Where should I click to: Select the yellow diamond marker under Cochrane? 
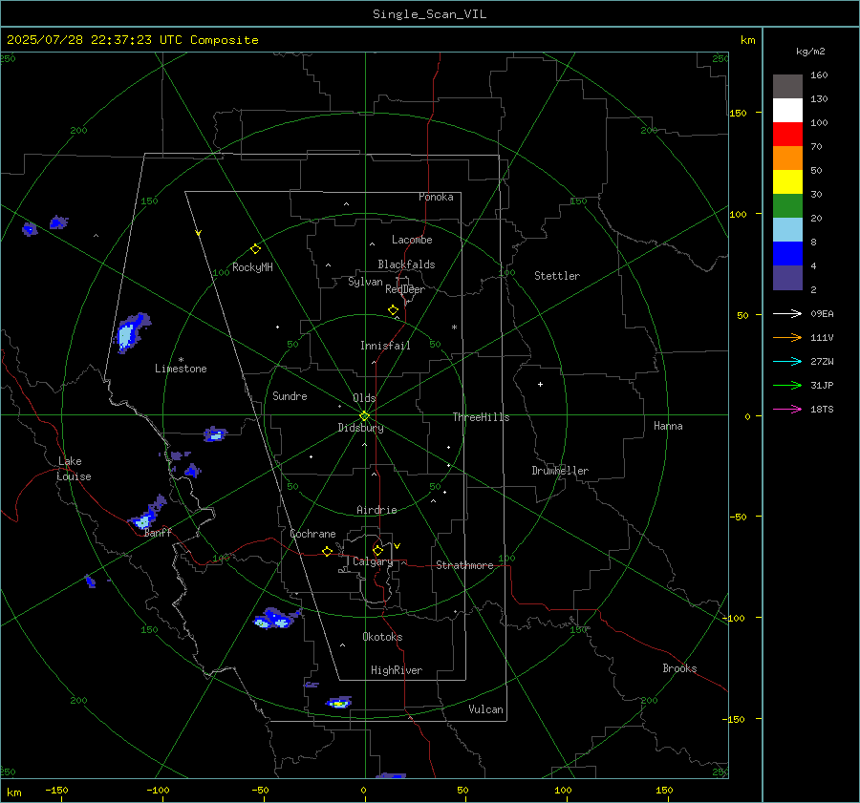point(327,551)
